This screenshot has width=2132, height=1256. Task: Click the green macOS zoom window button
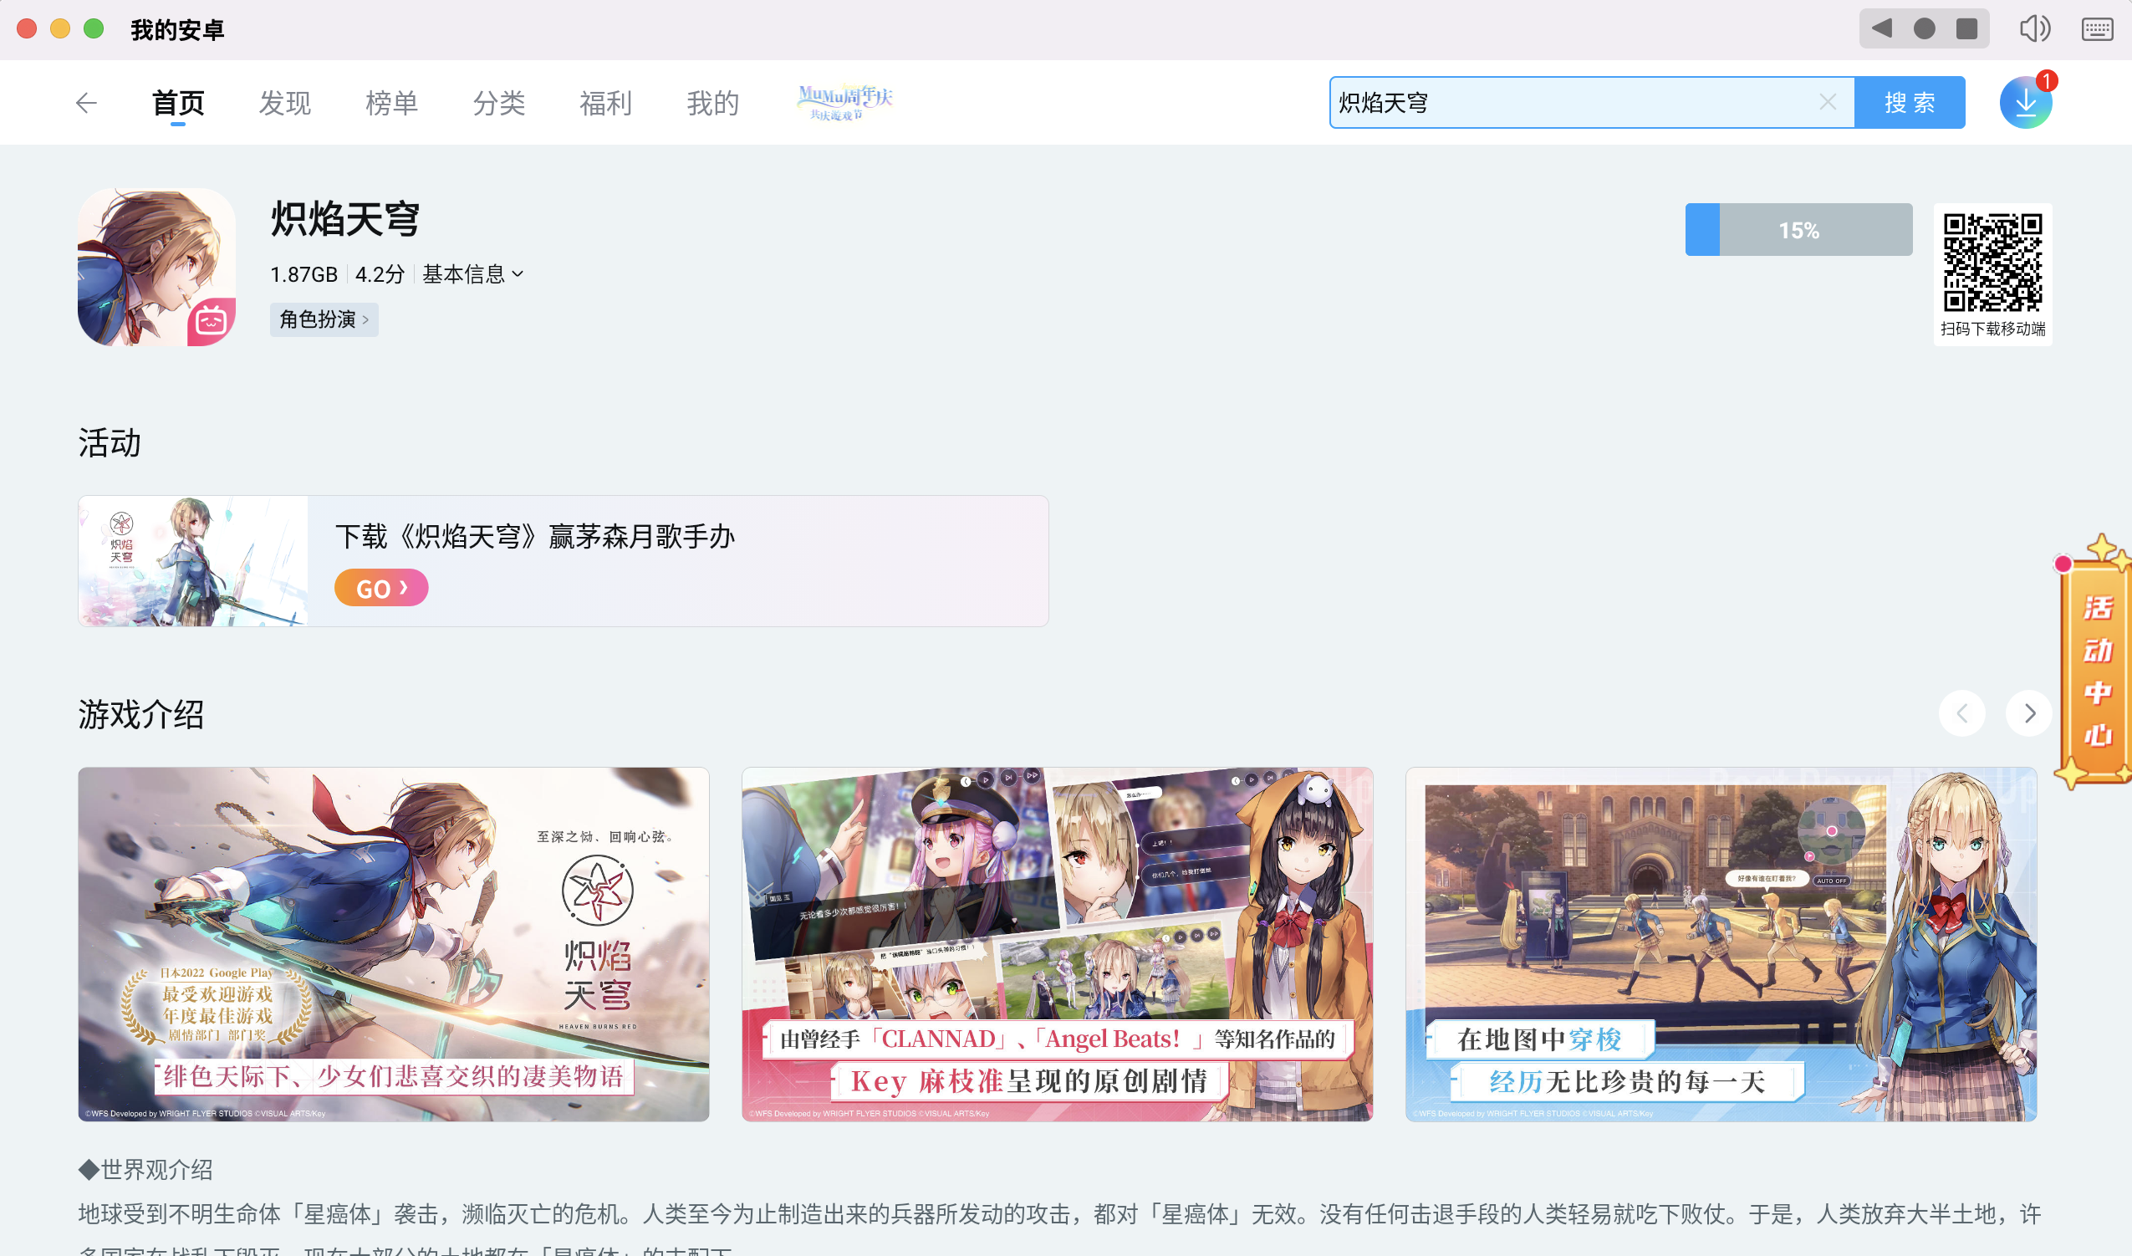click(94, 28)
